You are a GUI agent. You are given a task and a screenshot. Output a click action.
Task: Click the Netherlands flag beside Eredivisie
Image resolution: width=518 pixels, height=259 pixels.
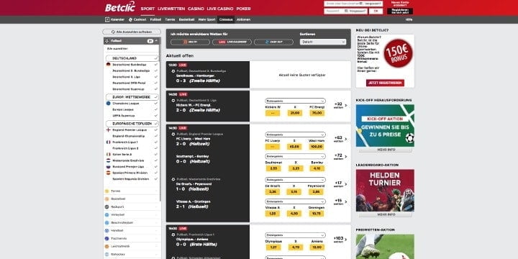click(108, 160)
